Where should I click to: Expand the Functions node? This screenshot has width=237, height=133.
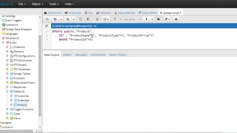point(7,78)
